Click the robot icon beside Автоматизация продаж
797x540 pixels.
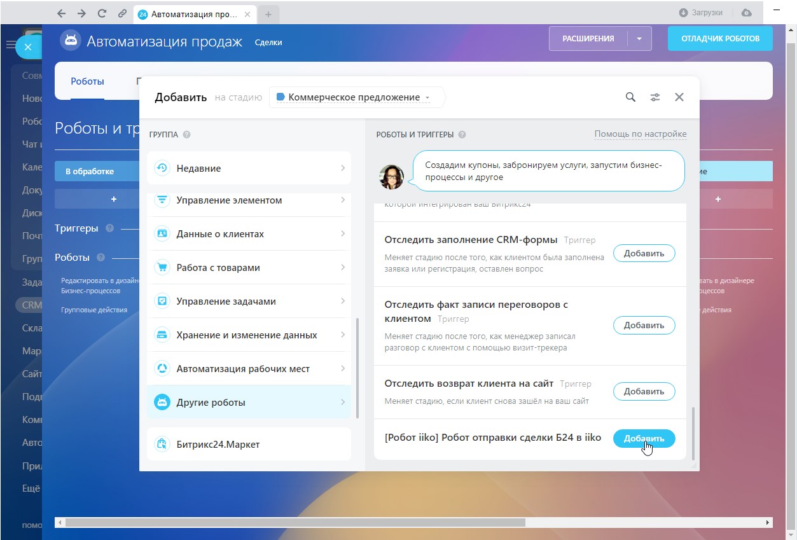[x=70, y=40]
